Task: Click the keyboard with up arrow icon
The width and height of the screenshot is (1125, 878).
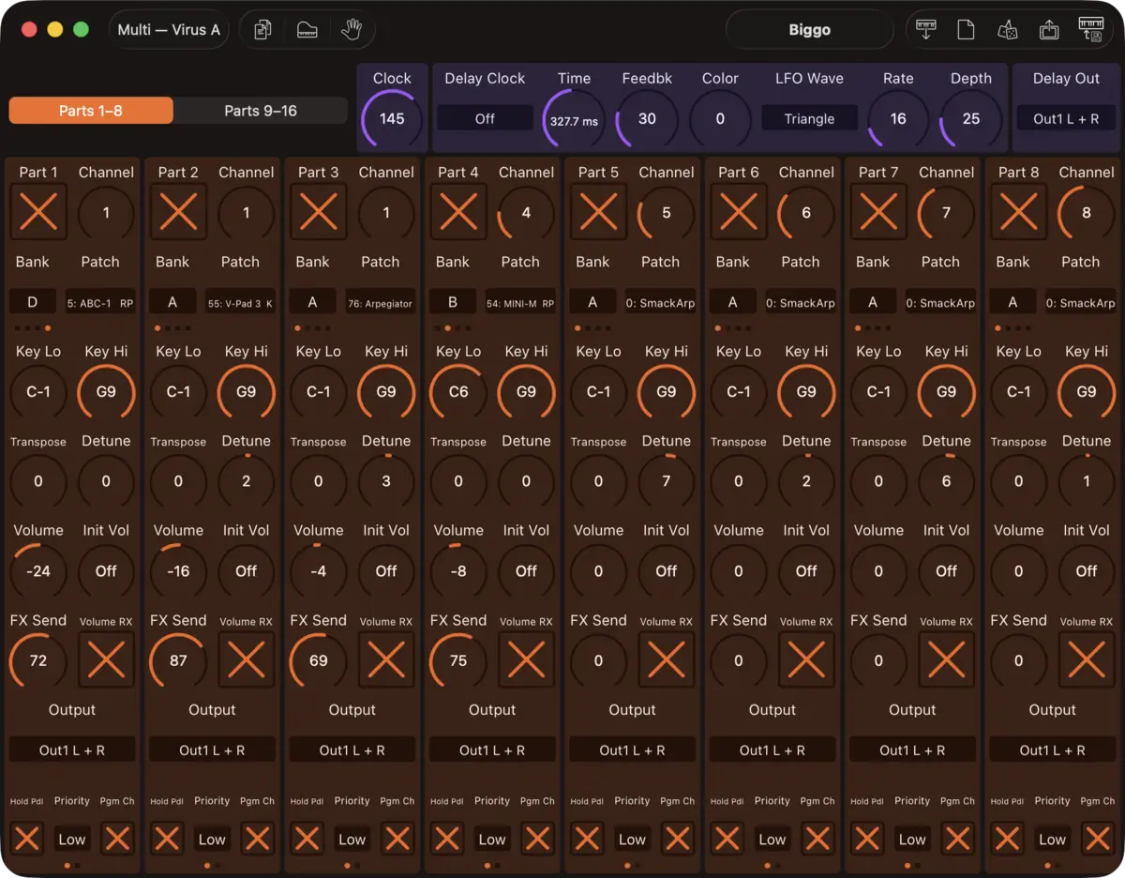Action: tap(1091, 30)
